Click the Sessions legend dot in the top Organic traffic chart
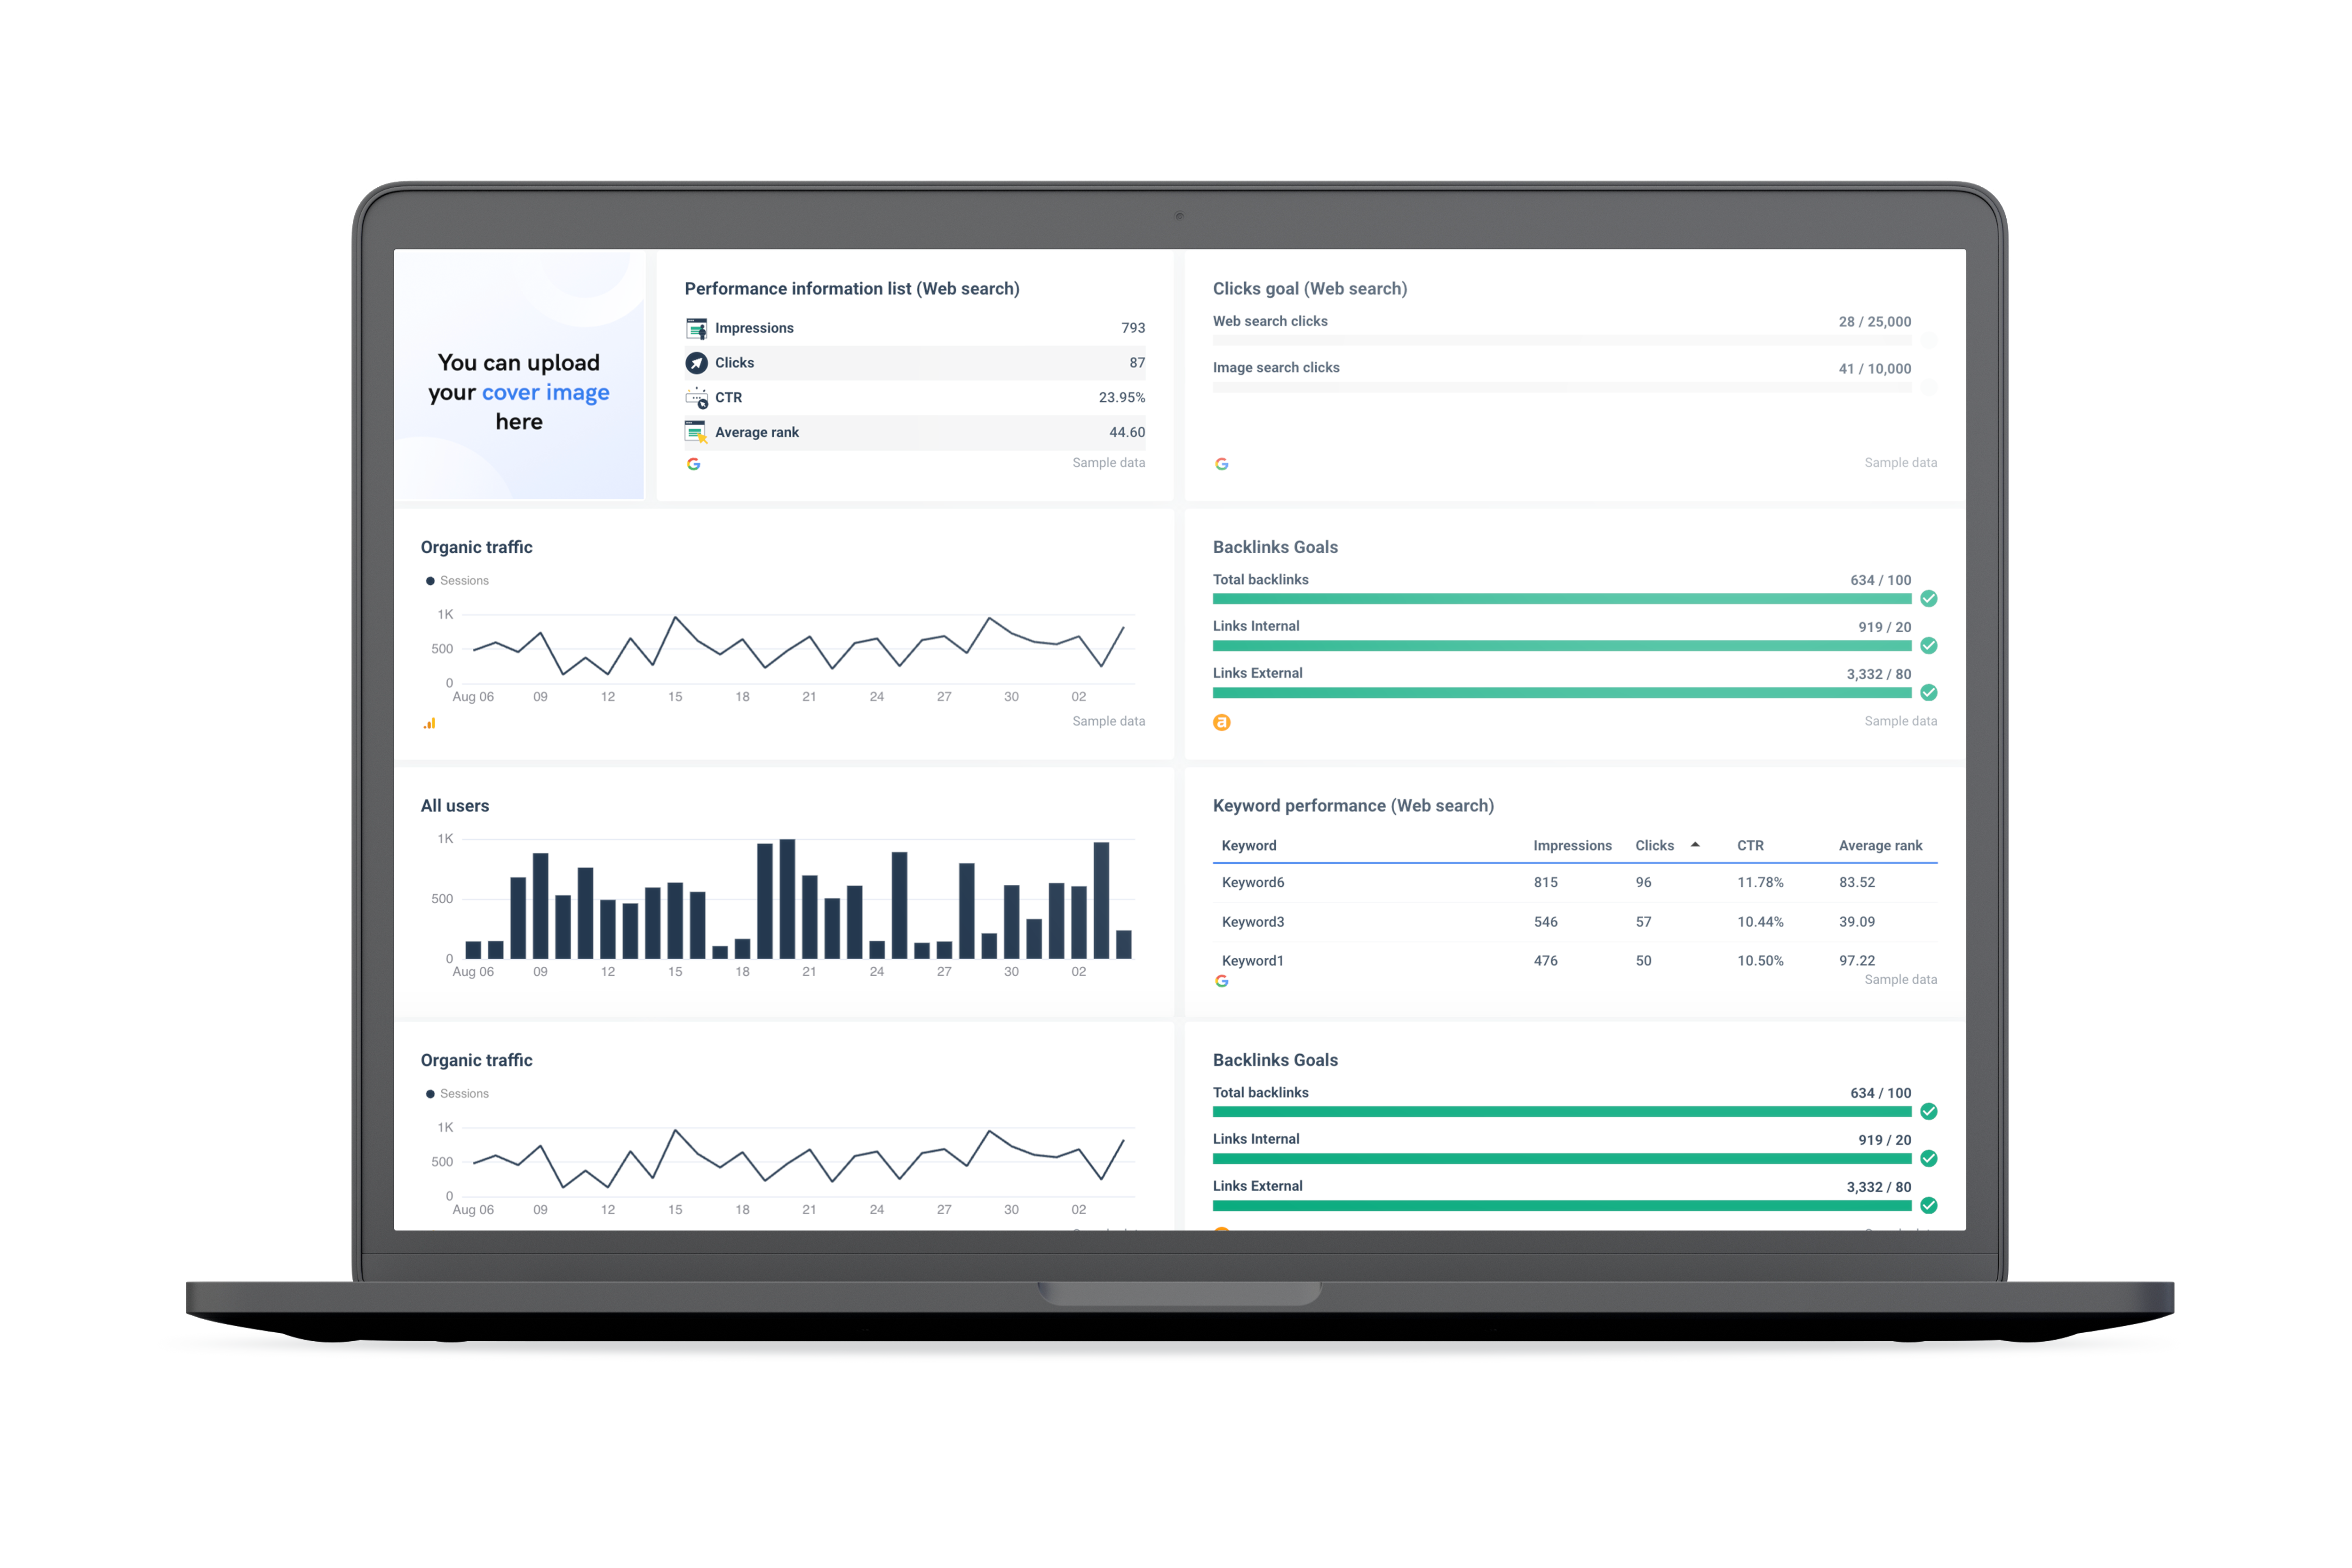Screen dimensions: 2352x1568 coord(430,581)
